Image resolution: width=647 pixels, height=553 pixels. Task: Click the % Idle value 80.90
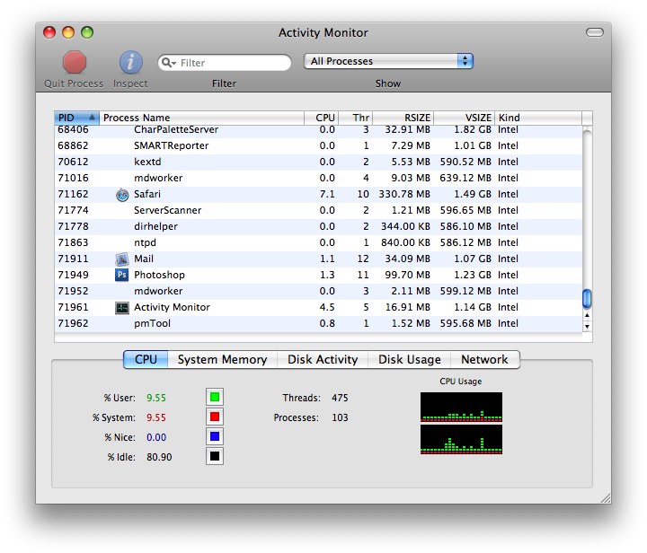point(159,458)
